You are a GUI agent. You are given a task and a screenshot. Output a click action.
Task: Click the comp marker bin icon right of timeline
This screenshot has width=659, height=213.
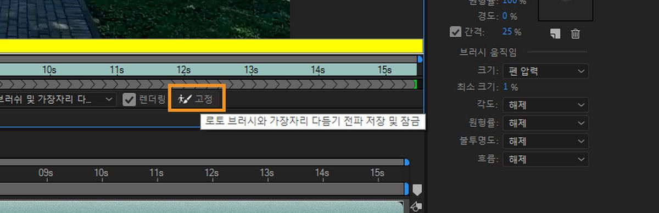417,190
